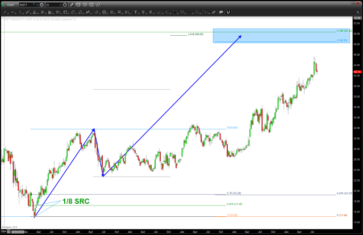Expand the trend line tool options arrow

click(x=8, y=14)
